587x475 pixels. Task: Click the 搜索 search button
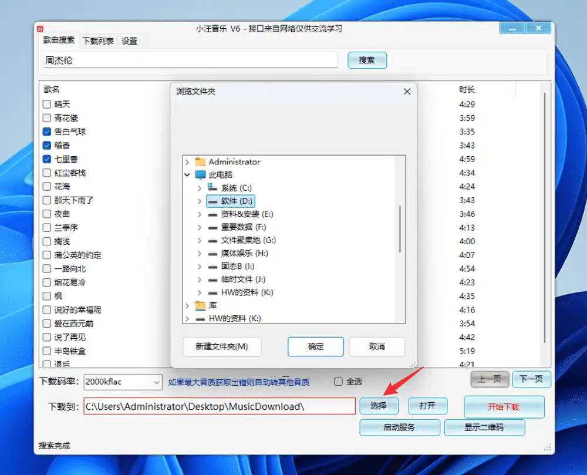pyautogui.click(x=367, y=60)
